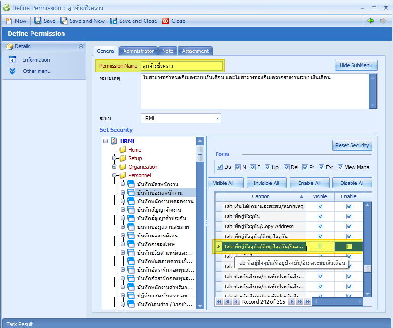
Task: Toggle the Del form permission checkbox
Action: pos(287,167)
